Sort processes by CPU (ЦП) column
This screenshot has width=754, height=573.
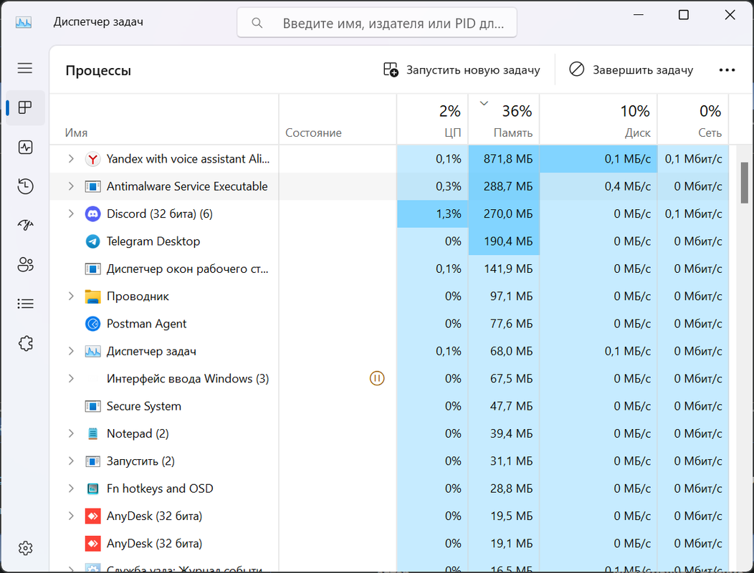point(433,120)
